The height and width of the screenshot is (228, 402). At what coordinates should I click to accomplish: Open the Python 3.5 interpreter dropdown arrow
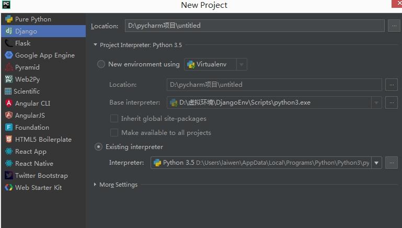click(376, 163)
